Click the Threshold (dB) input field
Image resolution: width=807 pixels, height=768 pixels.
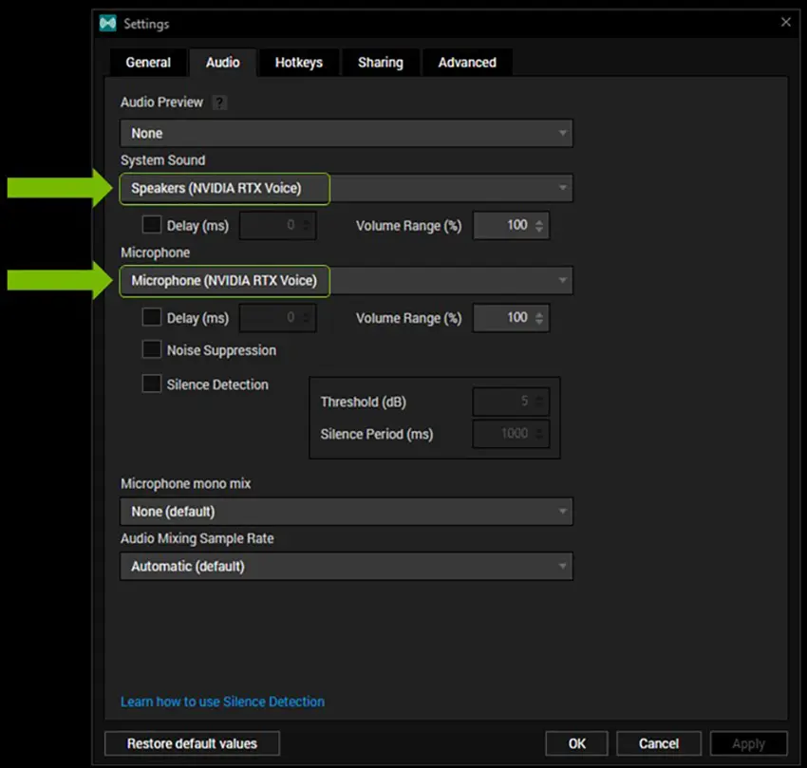click(508, 402)
